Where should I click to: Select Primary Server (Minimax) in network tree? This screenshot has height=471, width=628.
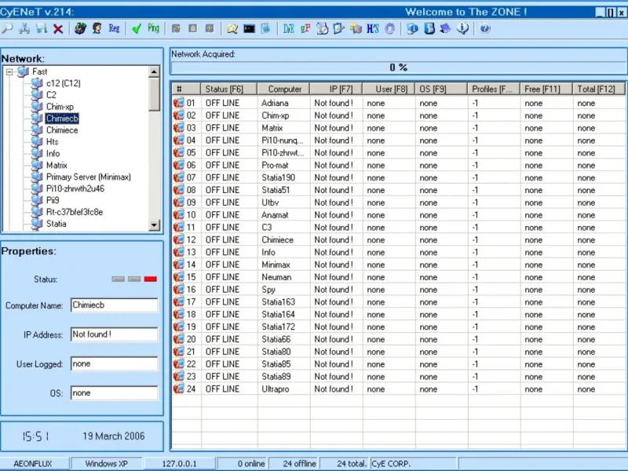click(88, 177)
